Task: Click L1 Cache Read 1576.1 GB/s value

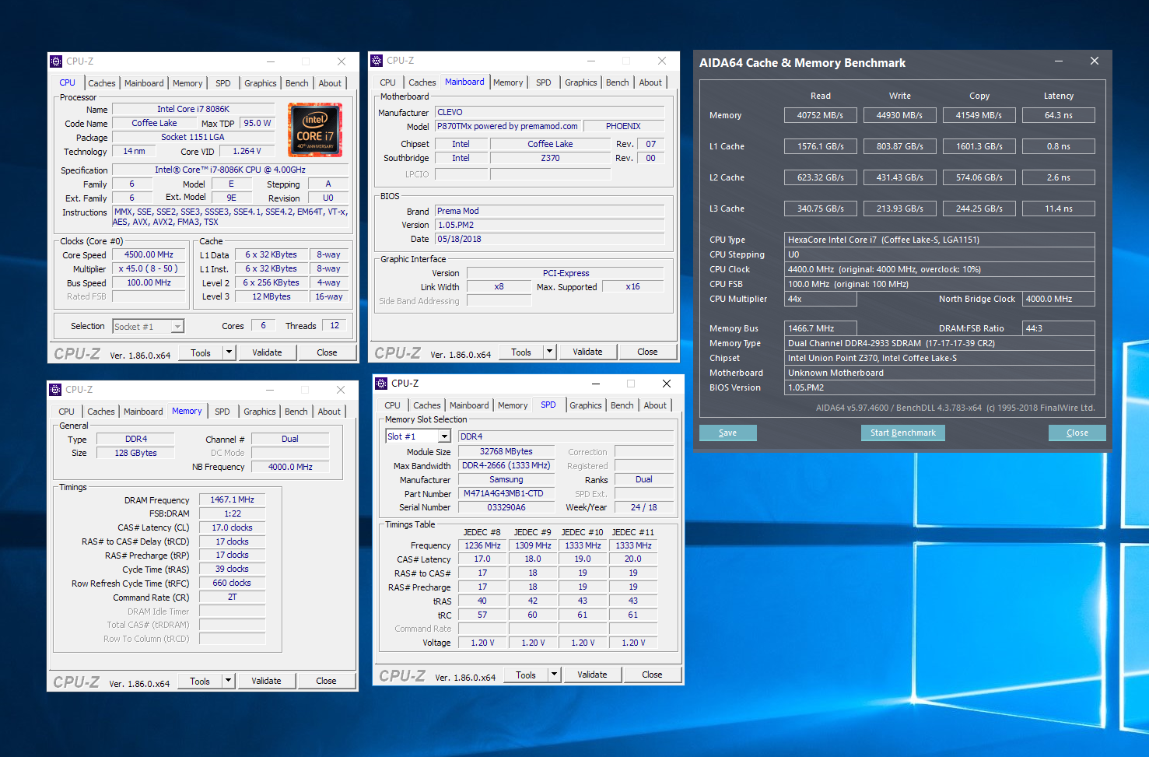Action: 820,146
